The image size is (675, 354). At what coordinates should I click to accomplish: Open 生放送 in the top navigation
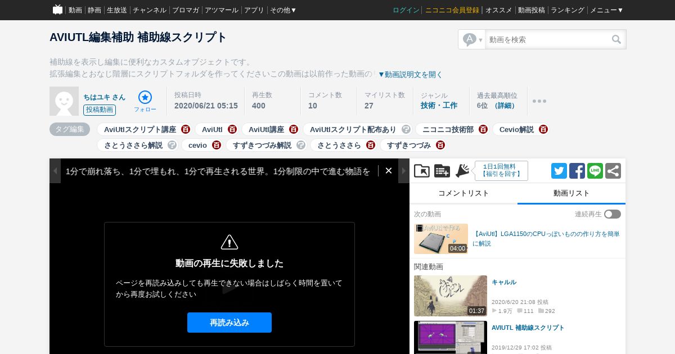(x=117, y=10)
